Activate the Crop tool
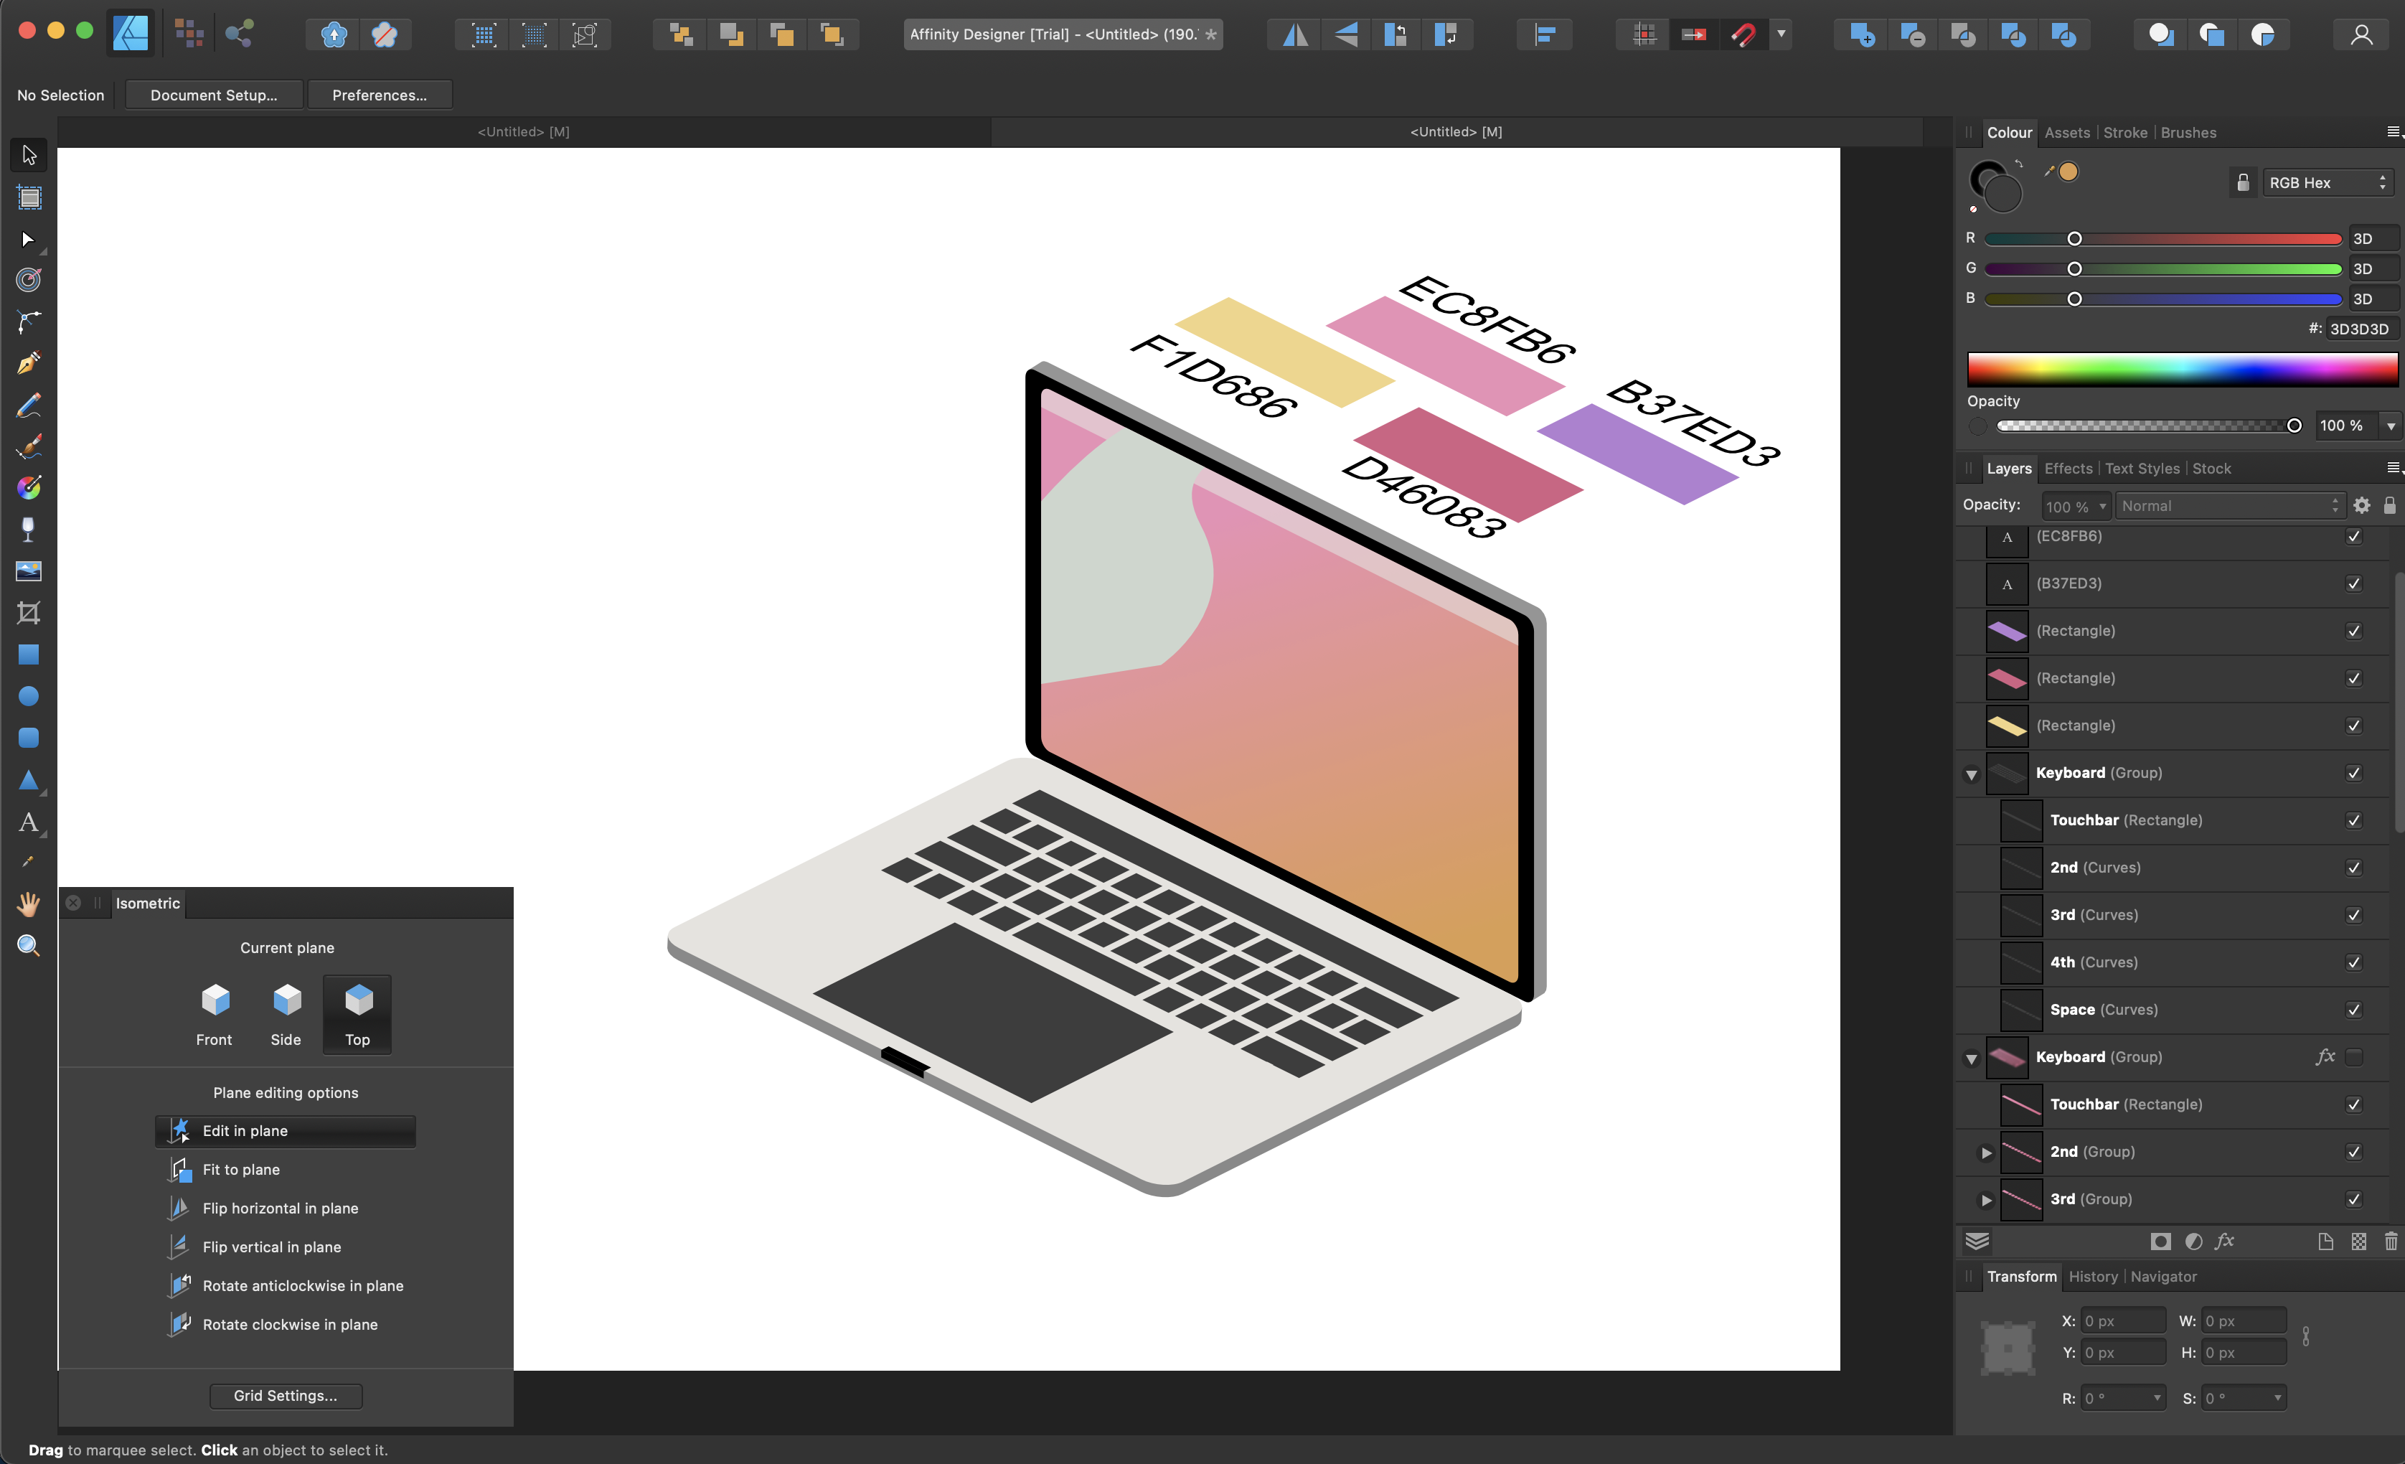The height and width of the screenshot is (1464, 2405). (28, 613)
